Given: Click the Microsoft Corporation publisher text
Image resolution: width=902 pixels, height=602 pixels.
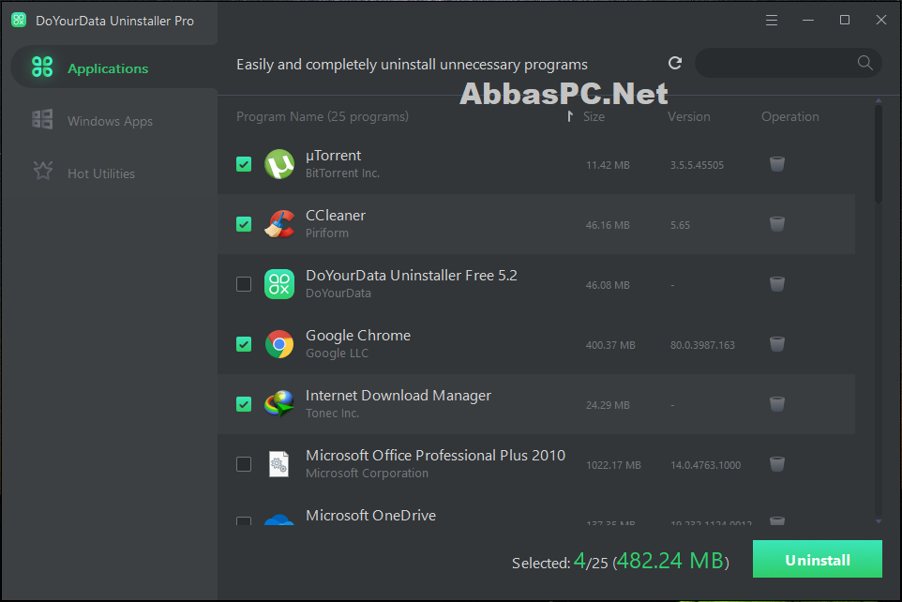Looking at the screenshot, I should pyautogui.click(x=367, y=474).
